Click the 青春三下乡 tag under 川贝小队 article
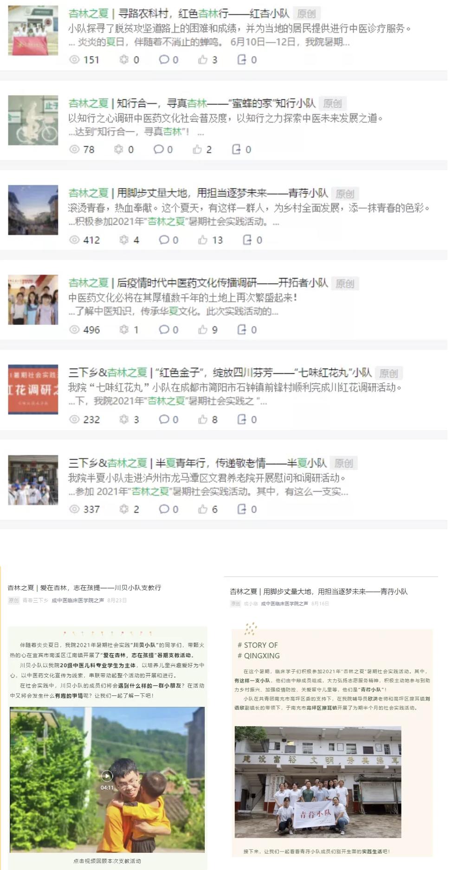Viewport: 453px width, 870px height. [35, 600]
